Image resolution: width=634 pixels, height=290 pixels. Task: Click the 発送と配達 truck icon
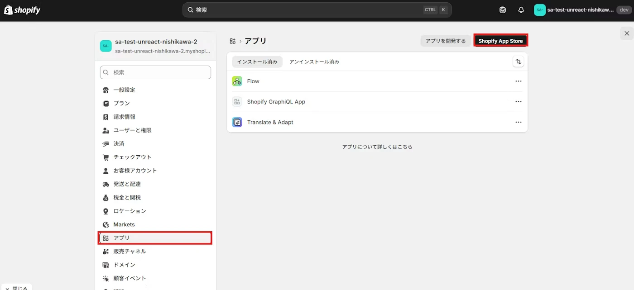[106, 184]
